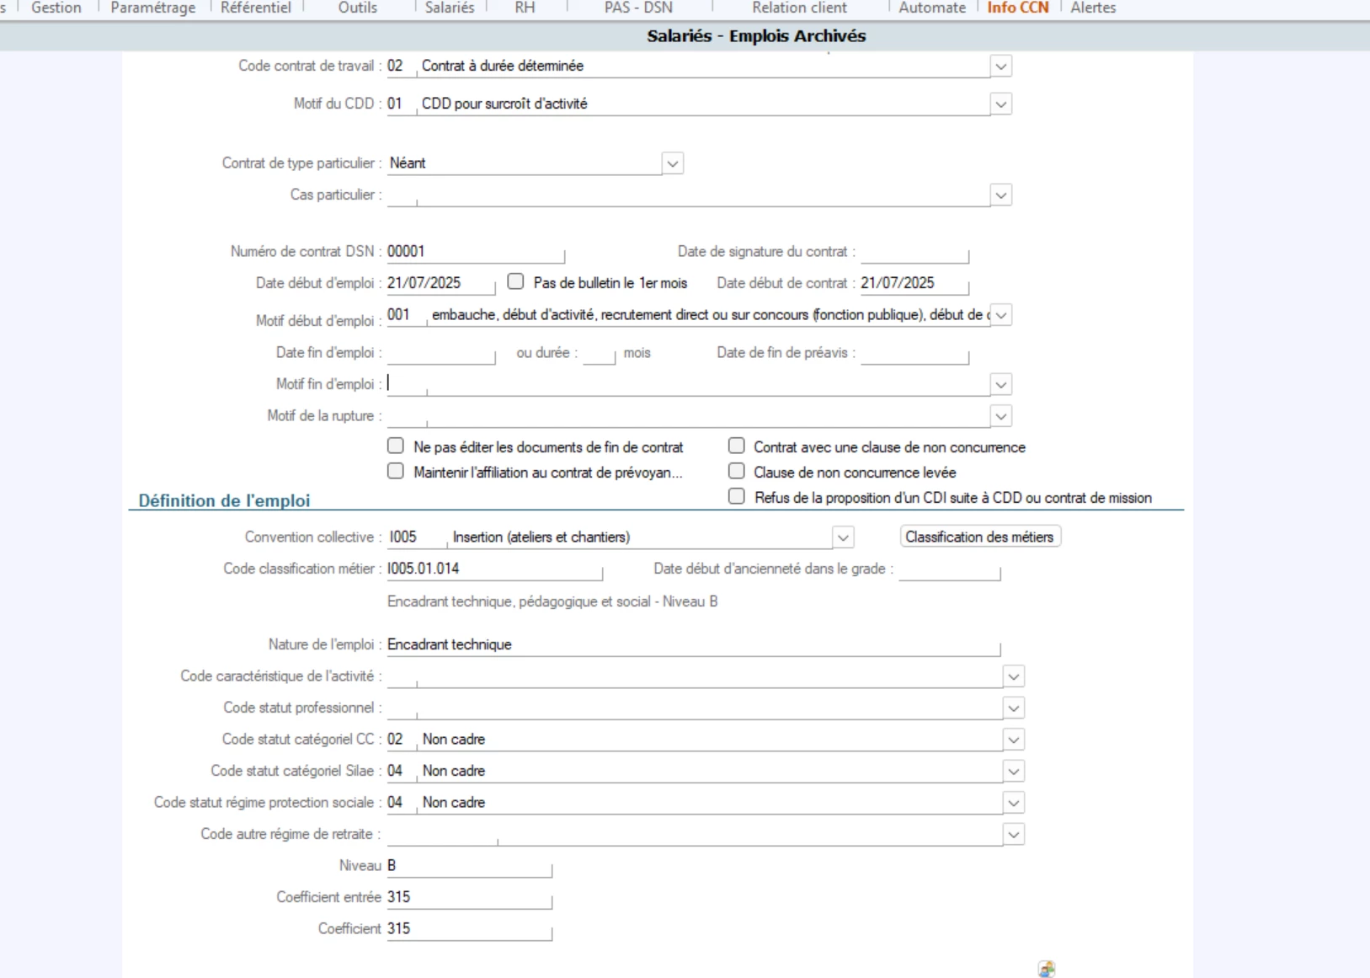Open the PAS - DSN menu
Screen dimensions: 1370x978
tap(638, 8)
